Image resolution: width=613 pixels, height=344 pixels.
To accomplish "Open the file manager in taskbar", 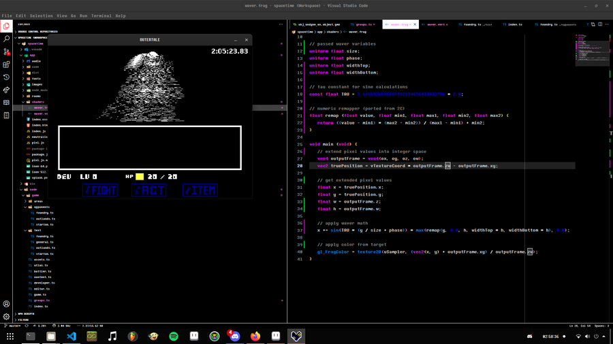I will [x=51, y=337].
